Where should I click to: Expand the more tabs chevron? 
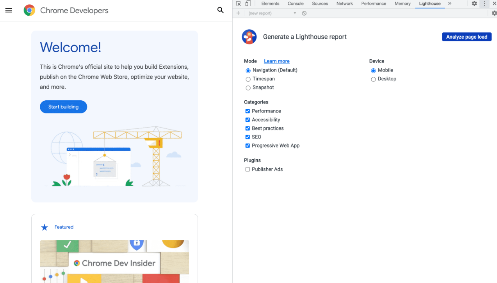coord(450,4)
